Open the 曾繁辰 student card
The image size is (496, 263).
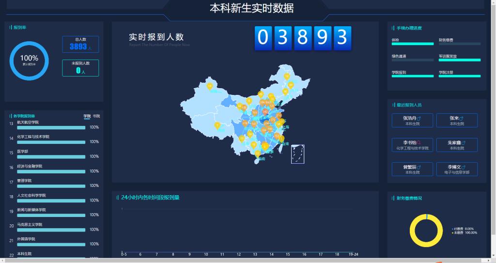pos(412,169)
